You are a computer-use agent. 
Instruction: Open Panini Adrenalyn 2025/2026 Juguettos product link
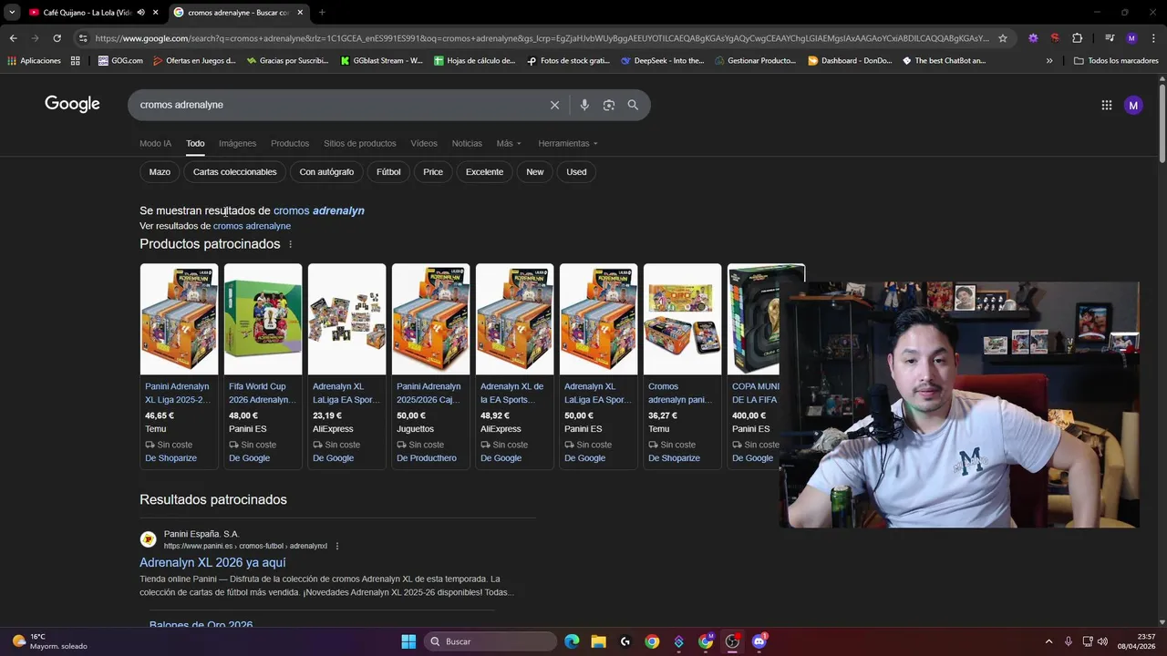coord(429,393)
